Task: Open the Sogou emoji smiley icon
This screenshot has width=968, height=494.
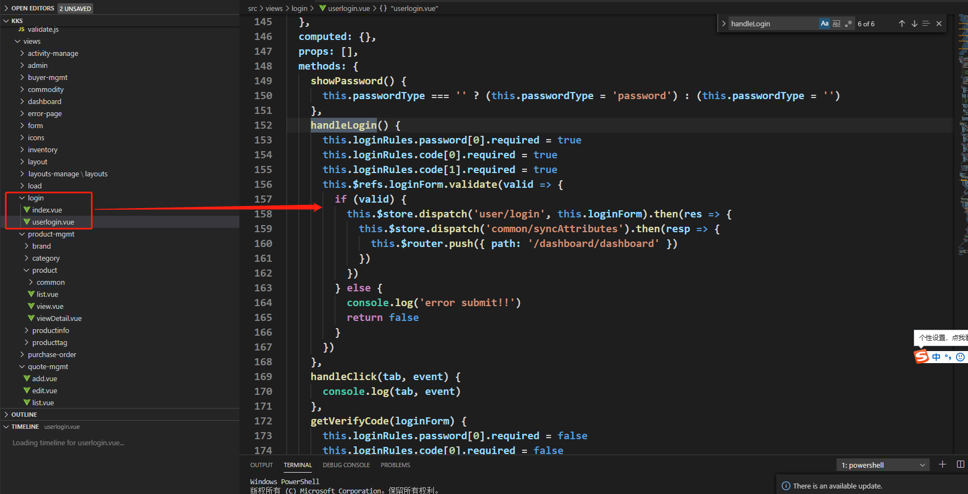Action: point(960,357)
